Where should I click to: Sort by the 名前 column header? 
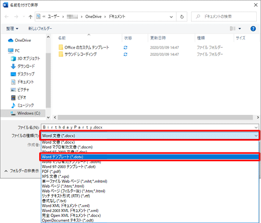[62, 38]
